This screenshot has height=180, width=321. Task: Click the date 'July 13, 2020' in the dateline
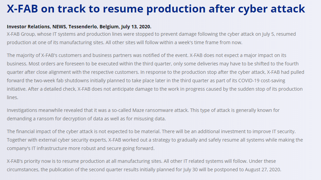(x=136, y=27)
